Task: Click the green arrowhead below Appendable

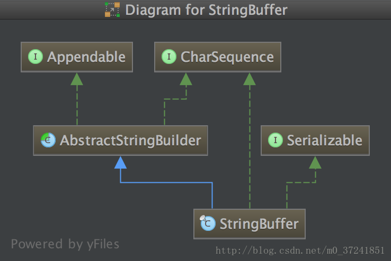Action: click(77, 79)
